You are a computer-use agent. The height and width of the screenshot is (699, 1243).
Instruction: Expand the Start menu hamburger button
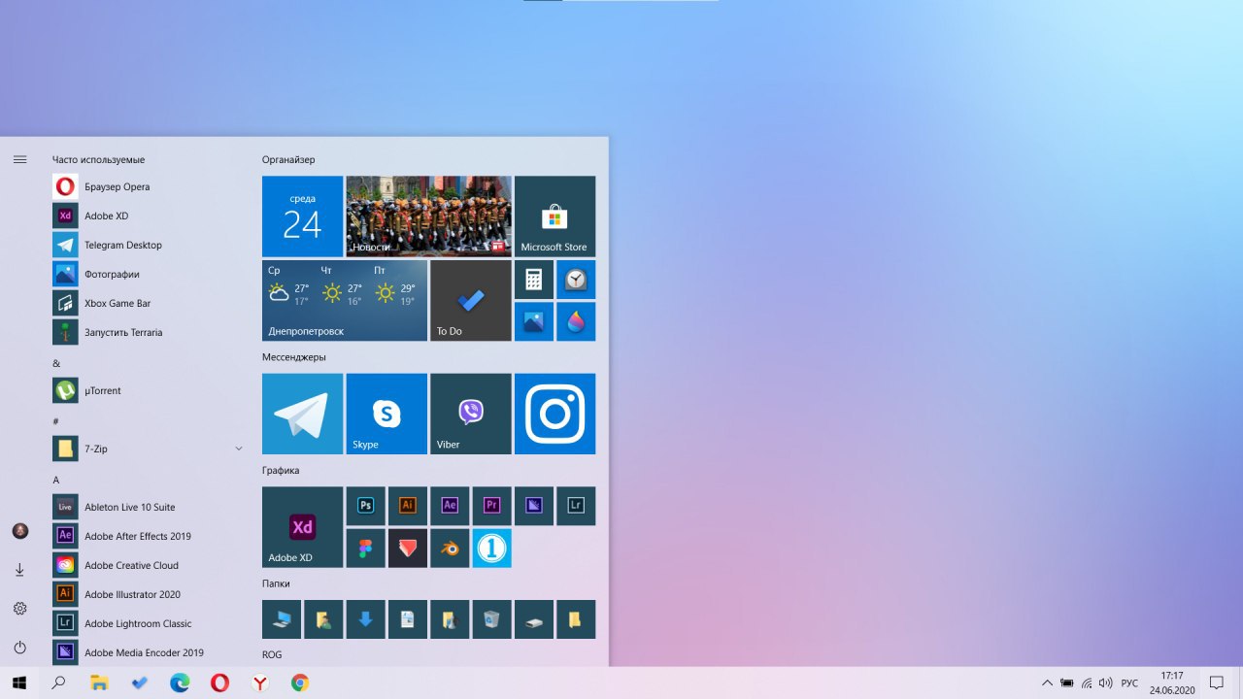(x=19, y=159)
